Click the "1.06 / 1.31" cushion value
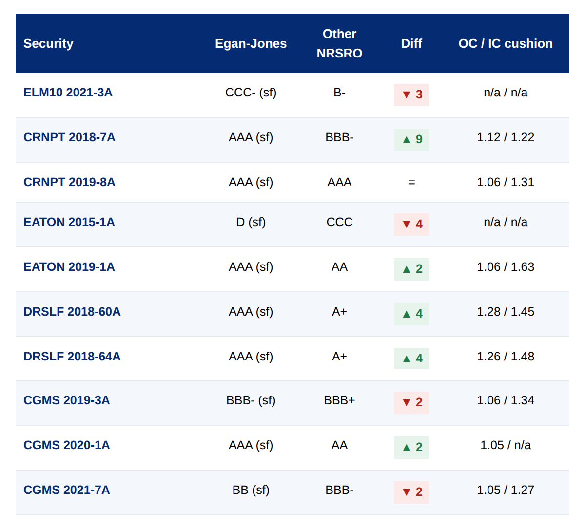The width and height of the screenshot is (585, 529). tap(506, 182)
